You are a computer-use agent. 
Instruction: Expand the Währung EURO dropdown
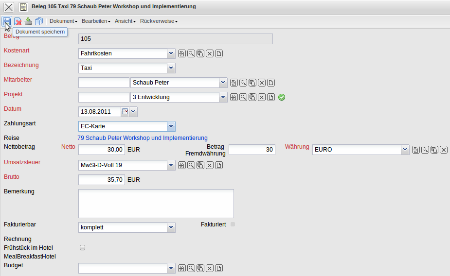[x=405, y=150]
